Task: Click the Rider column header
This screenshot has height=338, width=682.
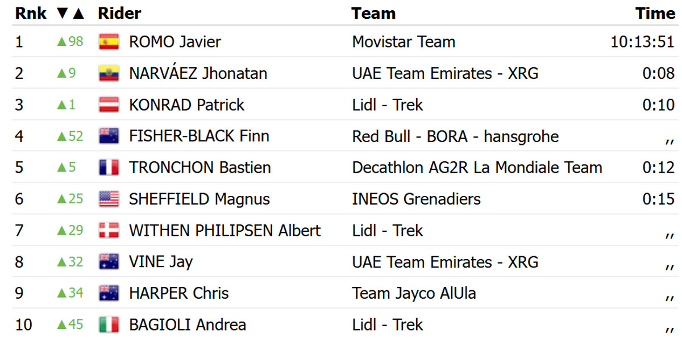Action: [119, 13]
